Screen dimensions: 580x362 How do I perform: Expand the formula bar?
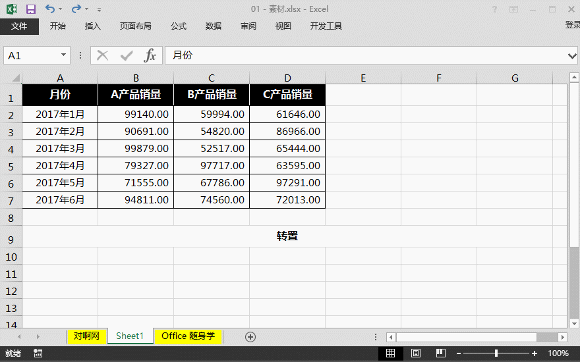pos(572,56)
